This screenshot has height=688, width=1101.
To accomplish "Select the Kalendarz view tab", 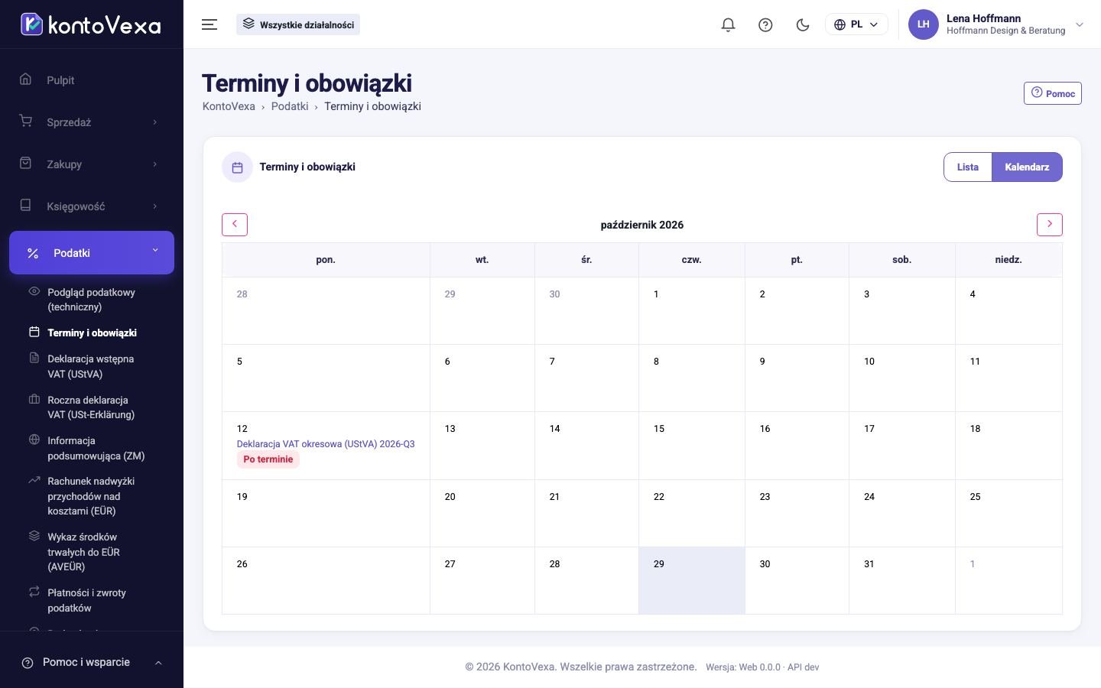I will click(1027, 167).
